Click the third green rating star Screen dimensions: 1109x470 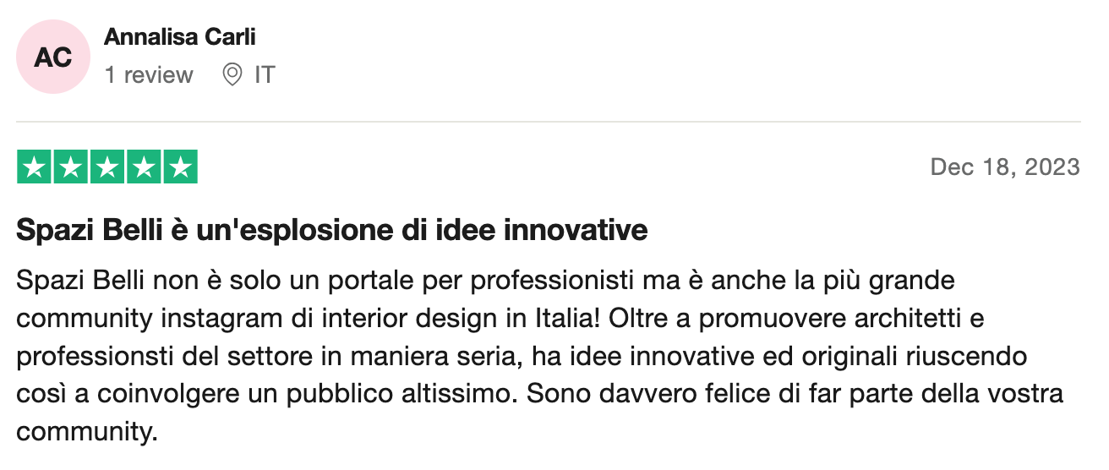107,167
